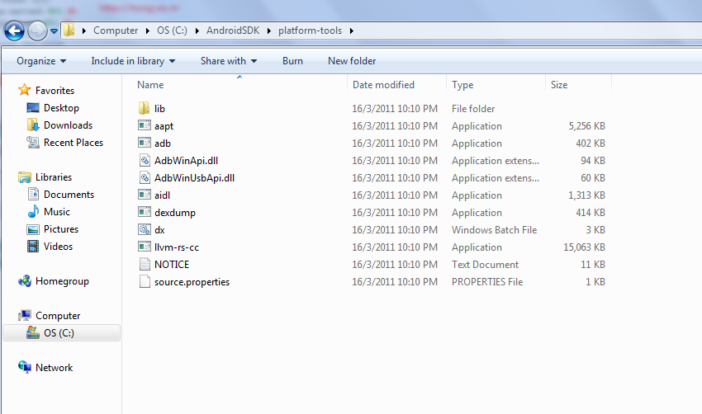The width and height of the screenshot is (702, 414).
Task: Click the New folder button
Action: click(x=352, y=61)
